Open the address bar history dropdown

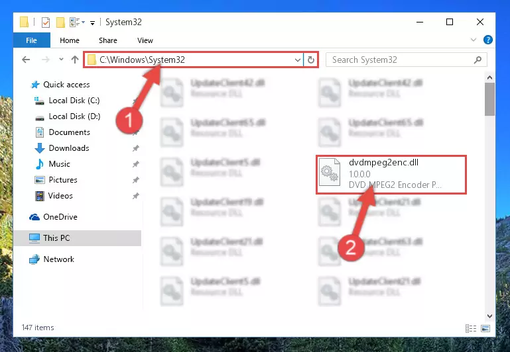tap(297, 60)
